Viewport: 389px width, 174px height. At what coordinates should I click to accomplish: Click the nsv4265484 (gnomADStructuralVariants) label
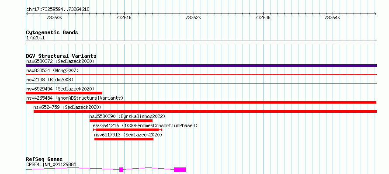[75, 98]
